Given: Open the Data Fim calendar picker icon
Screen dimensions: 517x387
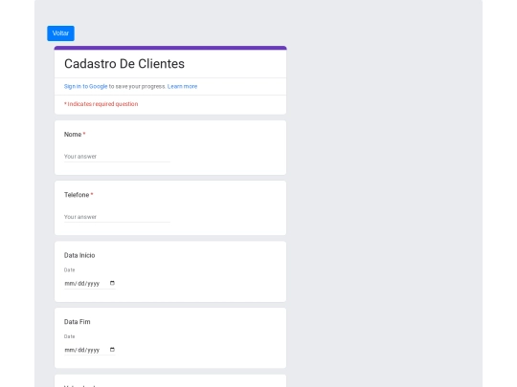Looking at the screenshot, I should click(x=112, y=350).
